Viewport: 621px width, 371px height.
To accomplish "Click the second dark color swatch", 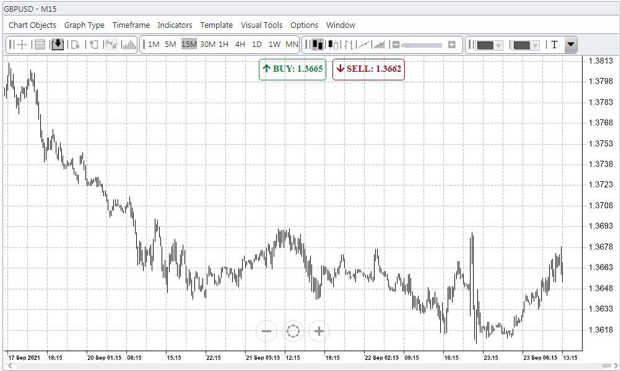I will (x=521, y=46).
